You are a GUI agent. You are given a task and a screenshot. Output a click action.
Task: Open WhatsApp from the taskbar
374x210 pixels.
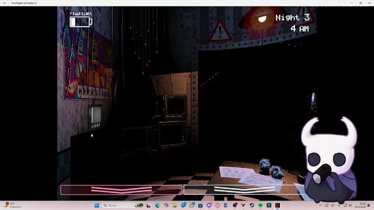(192, 205)
